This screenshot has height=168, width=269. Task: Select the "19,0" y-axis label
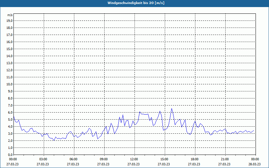[9, 21]
